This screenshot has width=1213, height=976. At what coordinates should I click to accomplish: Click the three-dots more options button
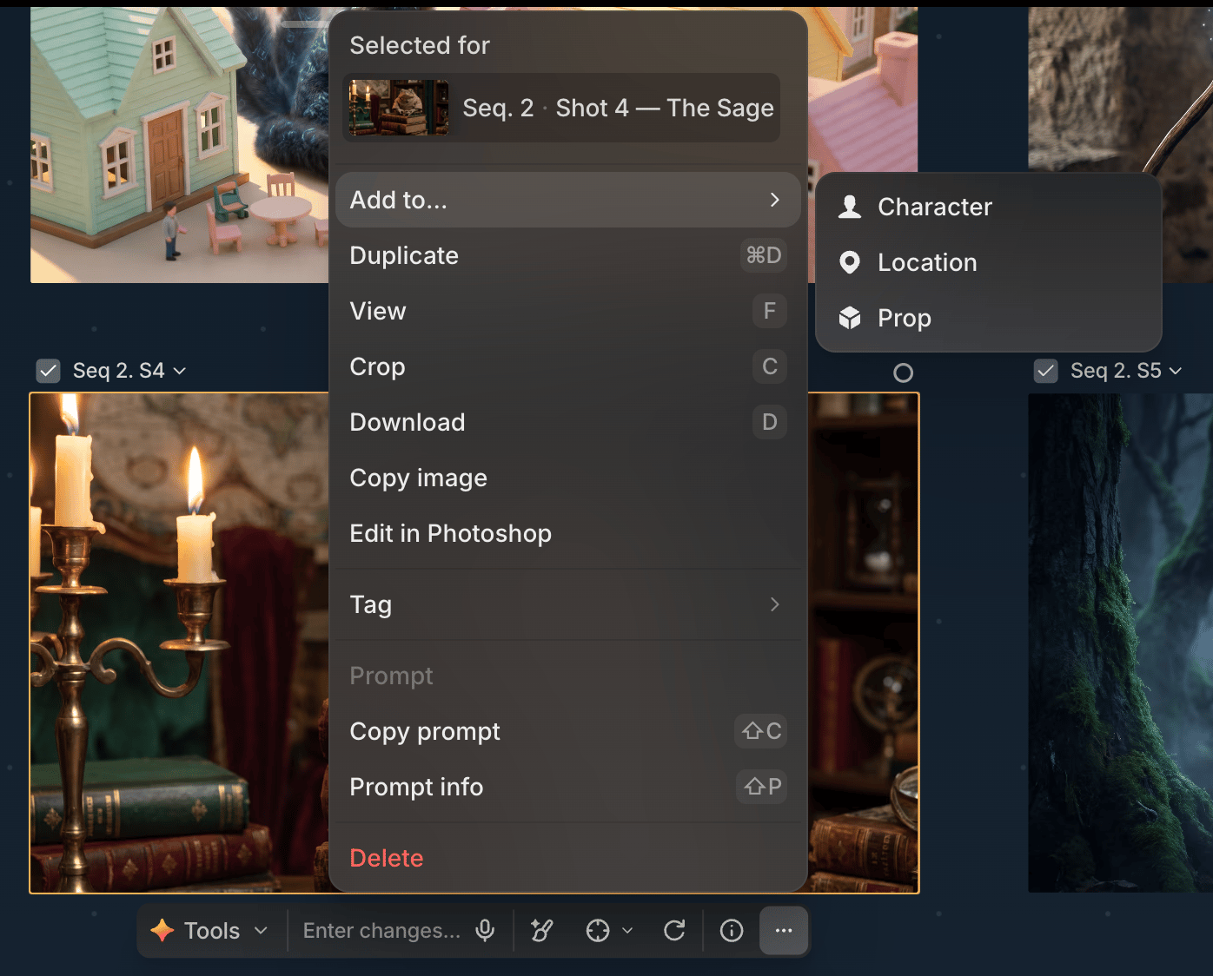(x=784, y=931)
